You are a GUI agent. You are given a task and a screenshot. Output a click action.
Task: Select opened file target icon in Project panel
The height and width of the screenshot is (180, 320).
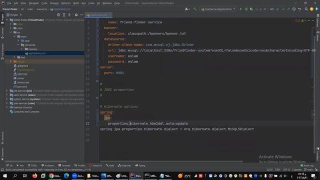(x=58, y=15)
